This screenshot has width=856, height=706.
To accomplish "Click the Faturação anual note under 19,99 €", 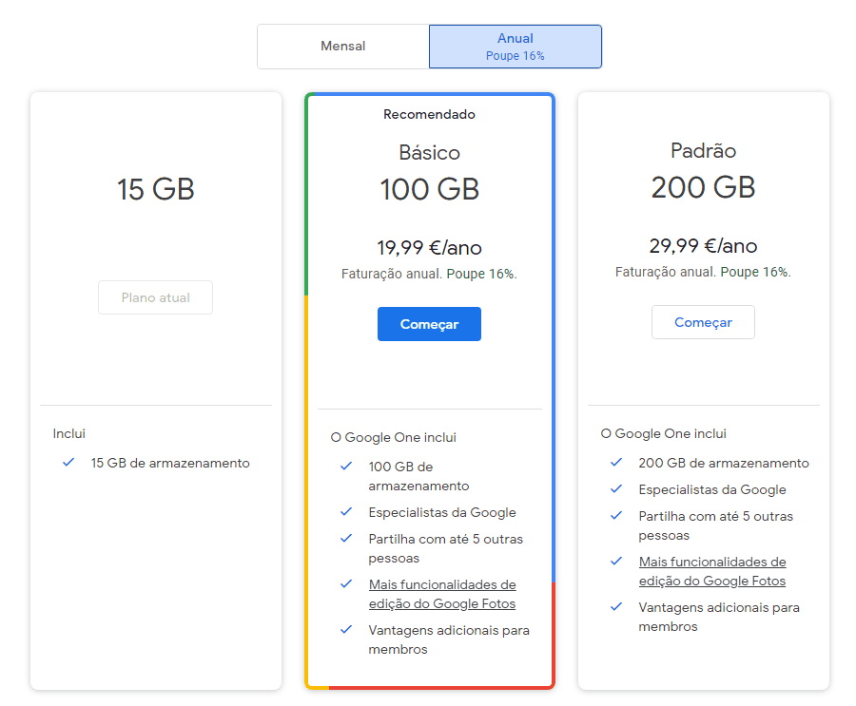I will (429, 274).
